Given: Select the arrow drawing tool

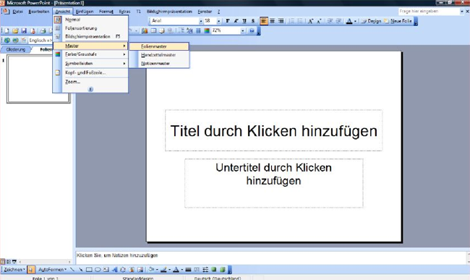Looking at the screenshot, I should [x=80, y=269].
